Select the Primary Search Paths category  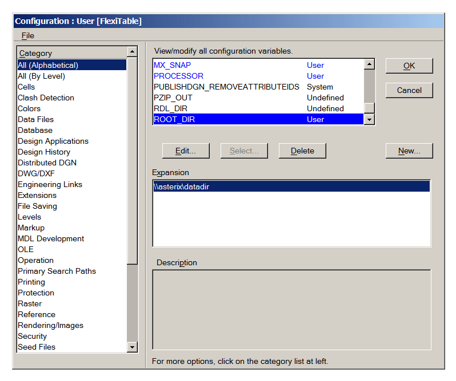click(72, 271)
